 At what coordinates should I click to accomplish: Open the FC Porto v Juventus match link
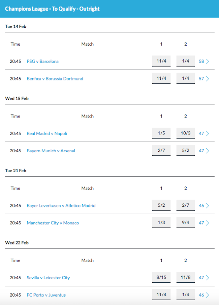coord(46,295)
